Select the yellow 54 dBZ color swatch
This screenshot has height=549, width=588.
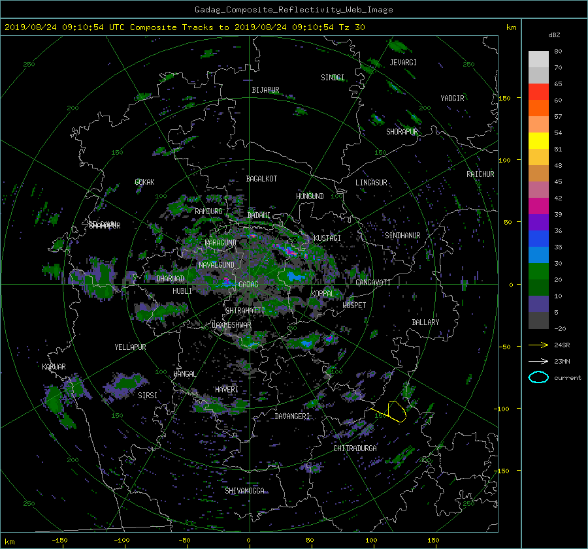[538, 140]
